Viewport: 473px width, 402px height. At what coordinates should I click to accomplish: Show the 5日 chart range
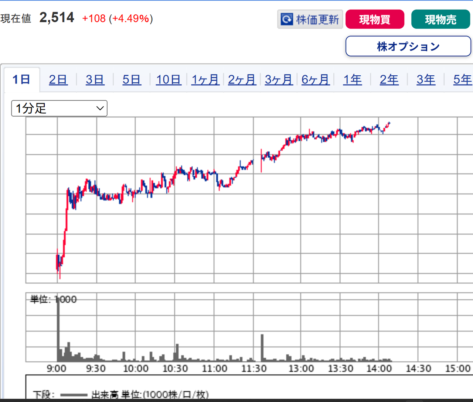click(x=132, y=79)
